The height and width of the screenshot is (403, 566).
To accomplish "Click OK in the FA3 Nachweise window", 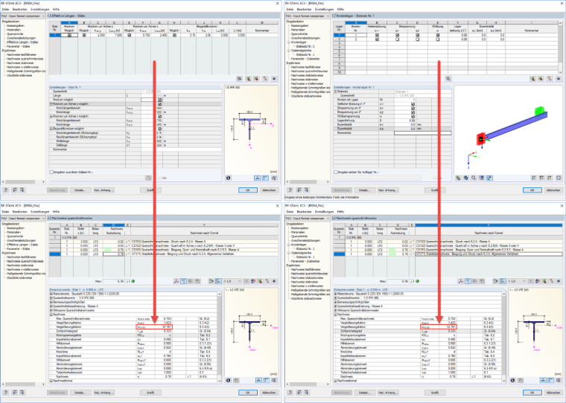I will pyautogui.click(x=532, y=393).
